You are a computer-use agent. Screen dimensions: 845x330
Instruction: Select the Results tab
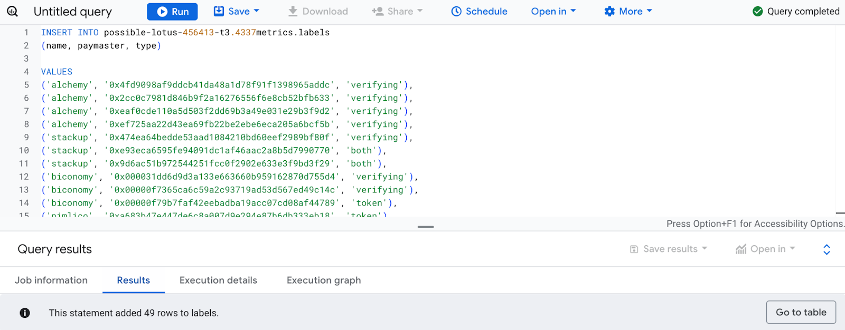pos(134,280)
